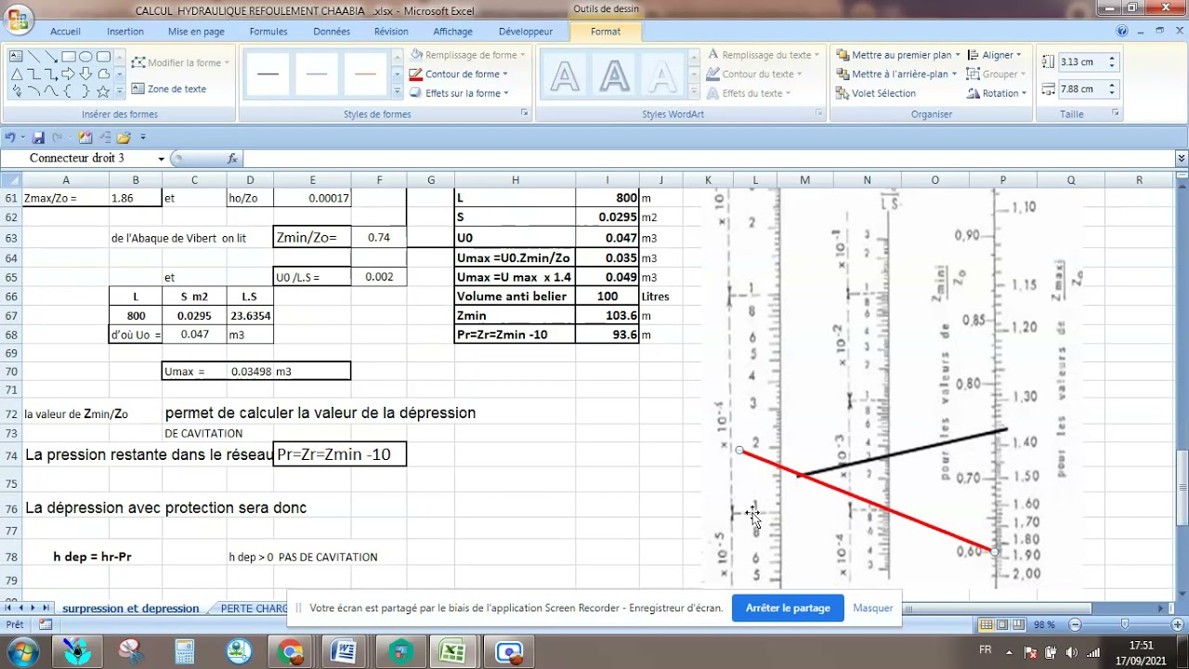Select the elbow connector shape
This screenshot has height=669, width=1189.
[x=33, y=73]
